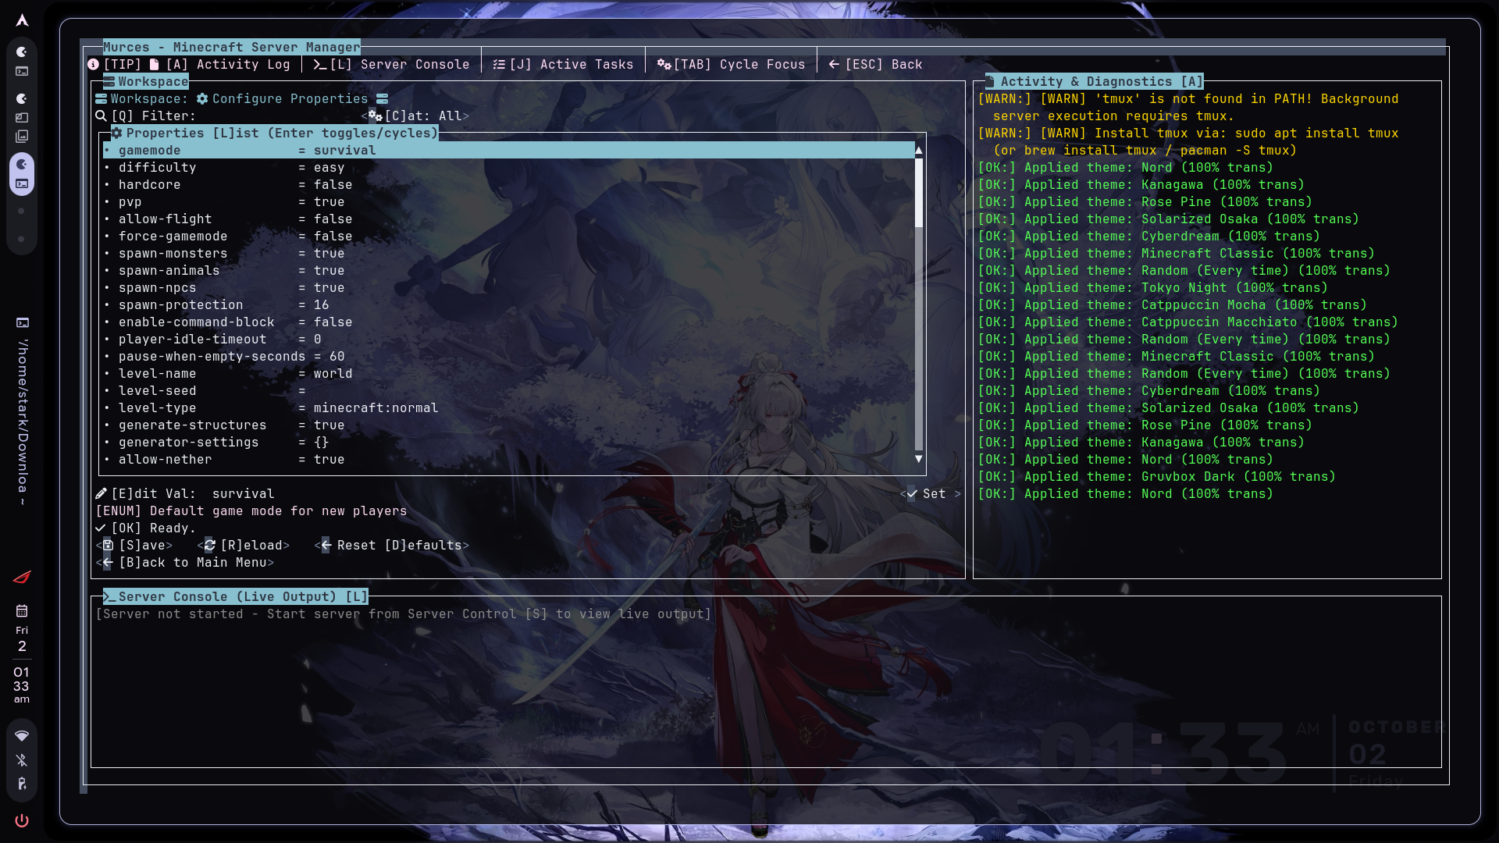The width and height of the screenshot is (1499, 843).
Task: Click terminal icon beside /home/stark window title
Action: 23,322
